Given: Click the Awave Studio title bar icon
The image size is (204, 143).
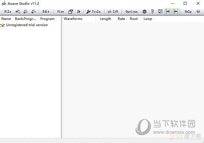Looking at the screenshot, I should [4, 3].
